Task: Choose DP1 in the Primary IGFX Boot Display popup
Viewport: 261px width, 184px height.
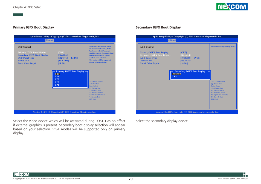Action: (x=57, y=85)
